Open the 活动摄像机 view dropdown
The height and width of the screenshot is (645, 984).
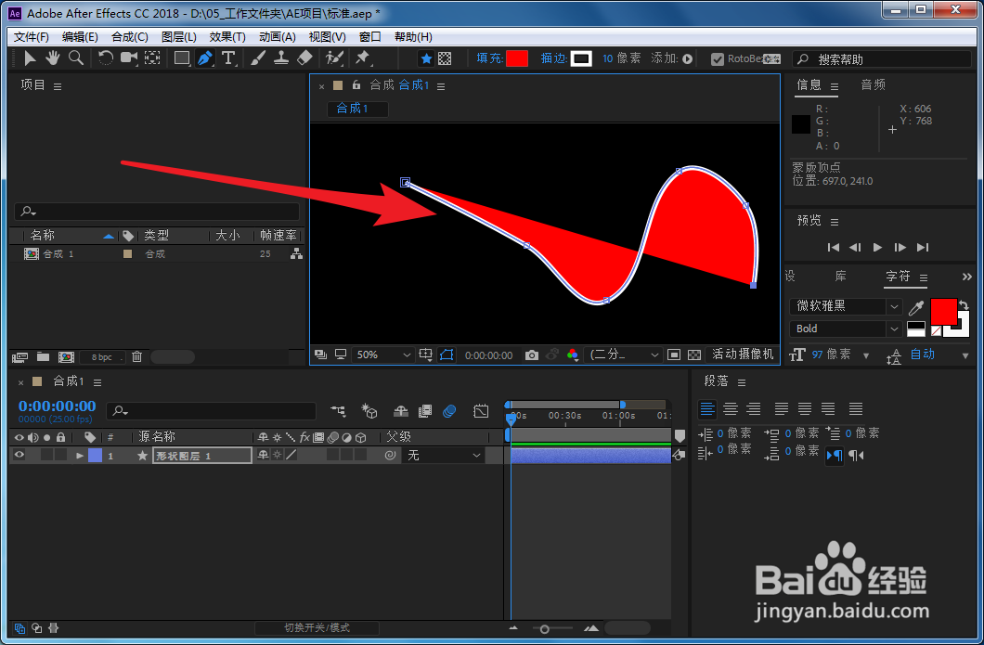pos(743,355)
